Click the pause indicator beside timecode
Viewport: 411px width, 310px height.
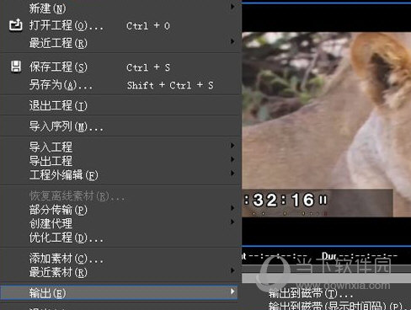tap(323, 200)
